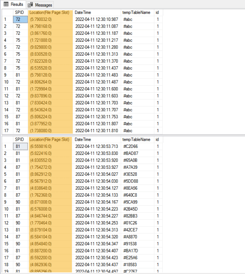Select location cell (5:790032:0)
The height and width of the screenshot is (274, 245).
click(x=50, y=19)
